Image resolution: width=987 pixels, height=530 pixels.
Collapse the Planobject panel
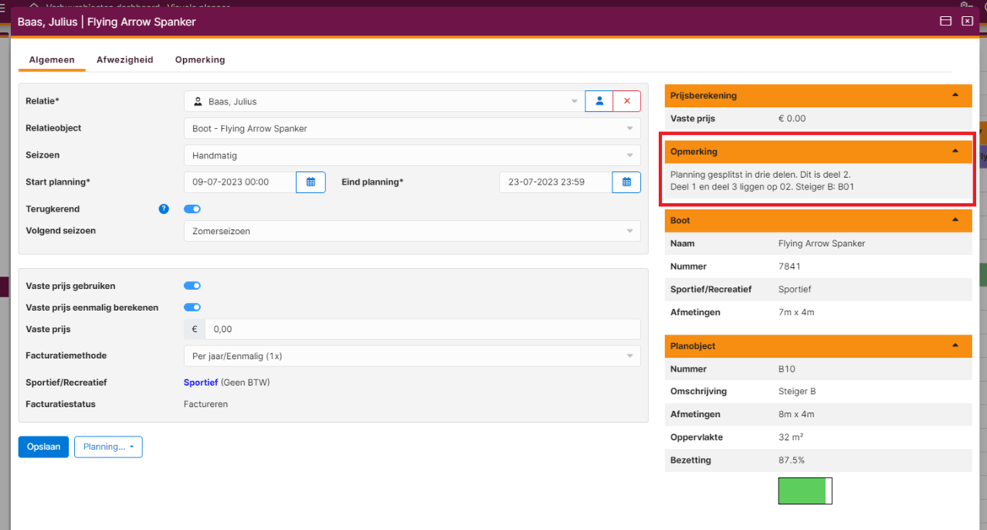click(955, 345)
